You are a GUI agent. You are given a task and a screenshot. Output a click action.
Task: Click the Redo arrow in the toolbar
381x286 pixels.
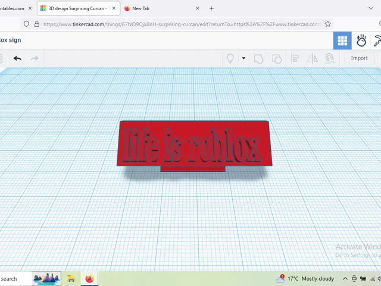35,58
